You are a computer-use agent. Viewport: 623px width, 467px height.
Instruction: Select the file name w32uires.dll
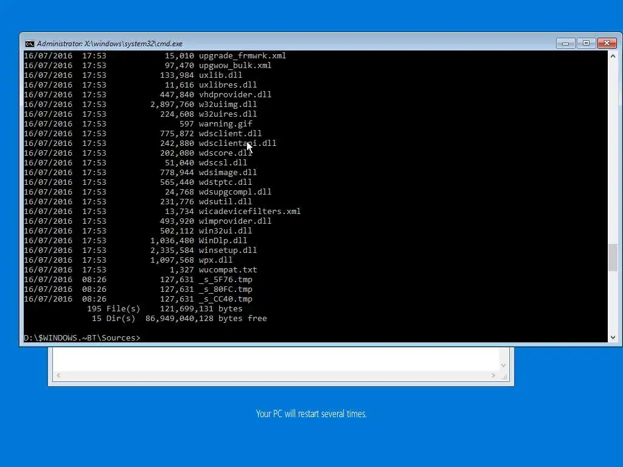point(228,114)
